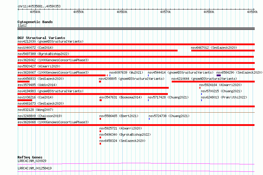Click nsv1036216 (Coe2014) label
Viewport: 263px width, 175px height.
coord(35,97)
